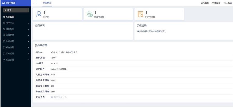Click the user-circle icon beside 后台权限
The width and height of the screenshot is (233, 108).
pyautogui.click(x=4, y=54)
